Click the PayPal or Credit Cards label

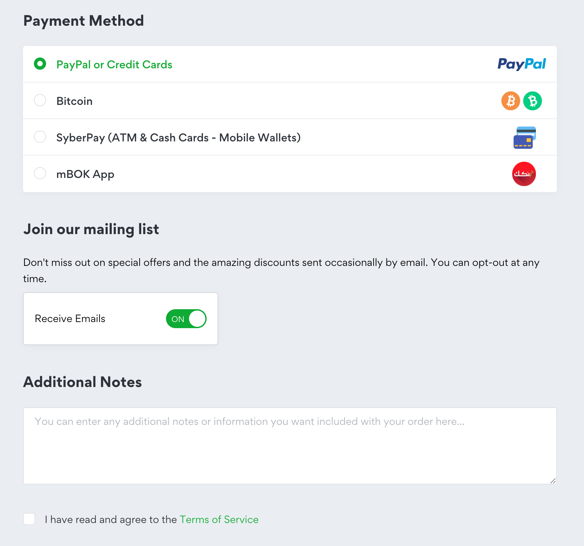tap(114, 65)
